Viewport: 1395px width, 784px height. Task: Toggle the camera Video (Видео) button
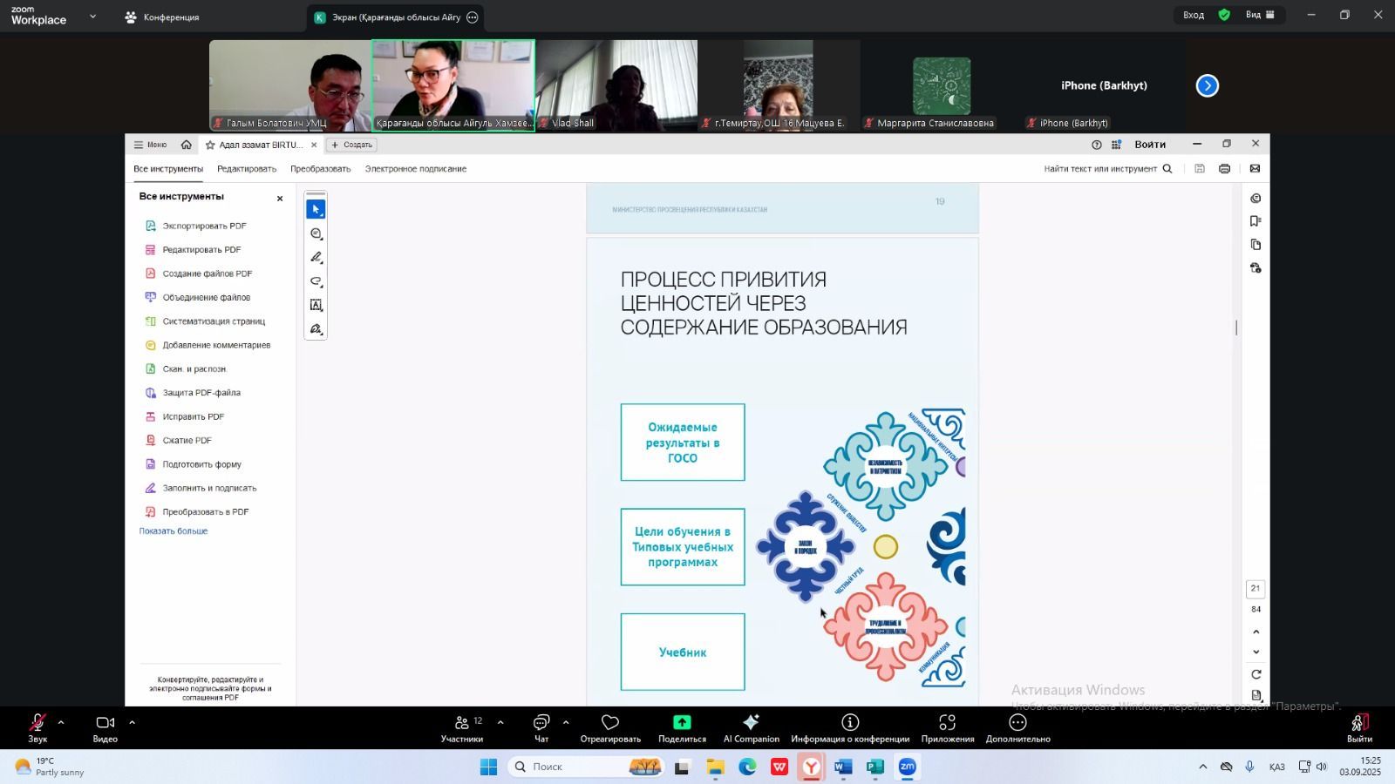(x=105, y=727)
